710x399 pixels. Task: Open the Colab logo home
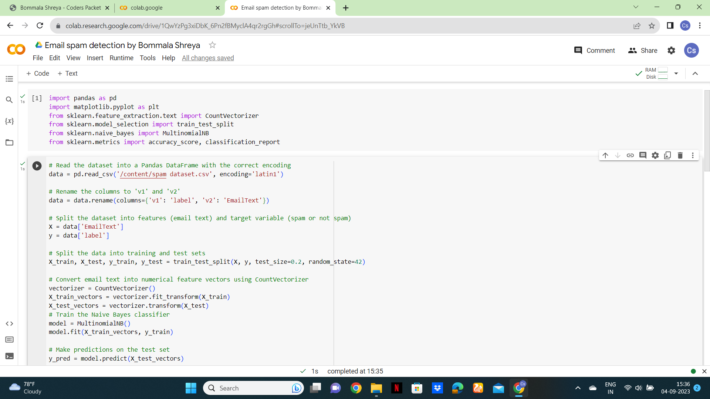coord(16,50)
